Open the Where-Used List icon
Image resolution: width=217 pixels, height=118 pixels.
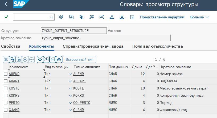point(102,17)
